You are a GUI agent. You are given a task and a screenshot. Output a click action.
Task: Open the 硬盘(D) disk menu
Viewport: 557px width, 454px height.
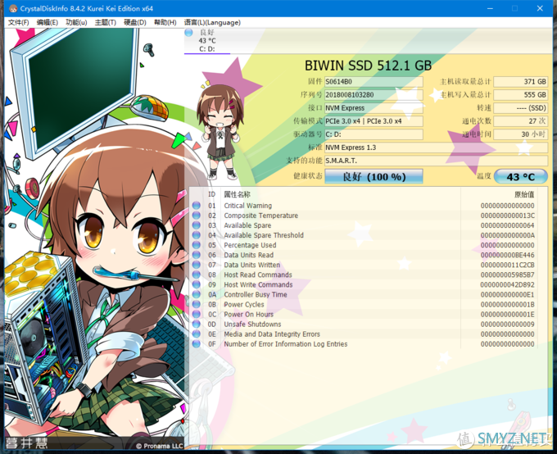[x=135, y=22]
